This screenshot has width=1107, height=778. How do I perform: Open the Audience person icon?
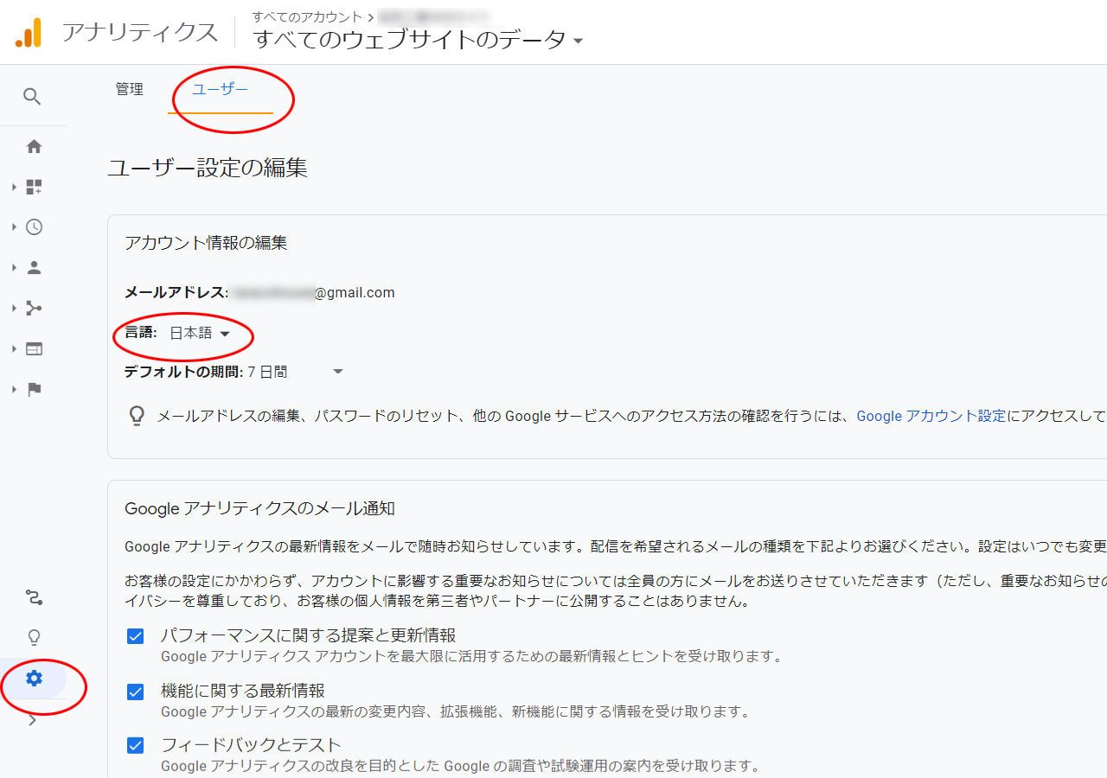(x=34, y=268)
